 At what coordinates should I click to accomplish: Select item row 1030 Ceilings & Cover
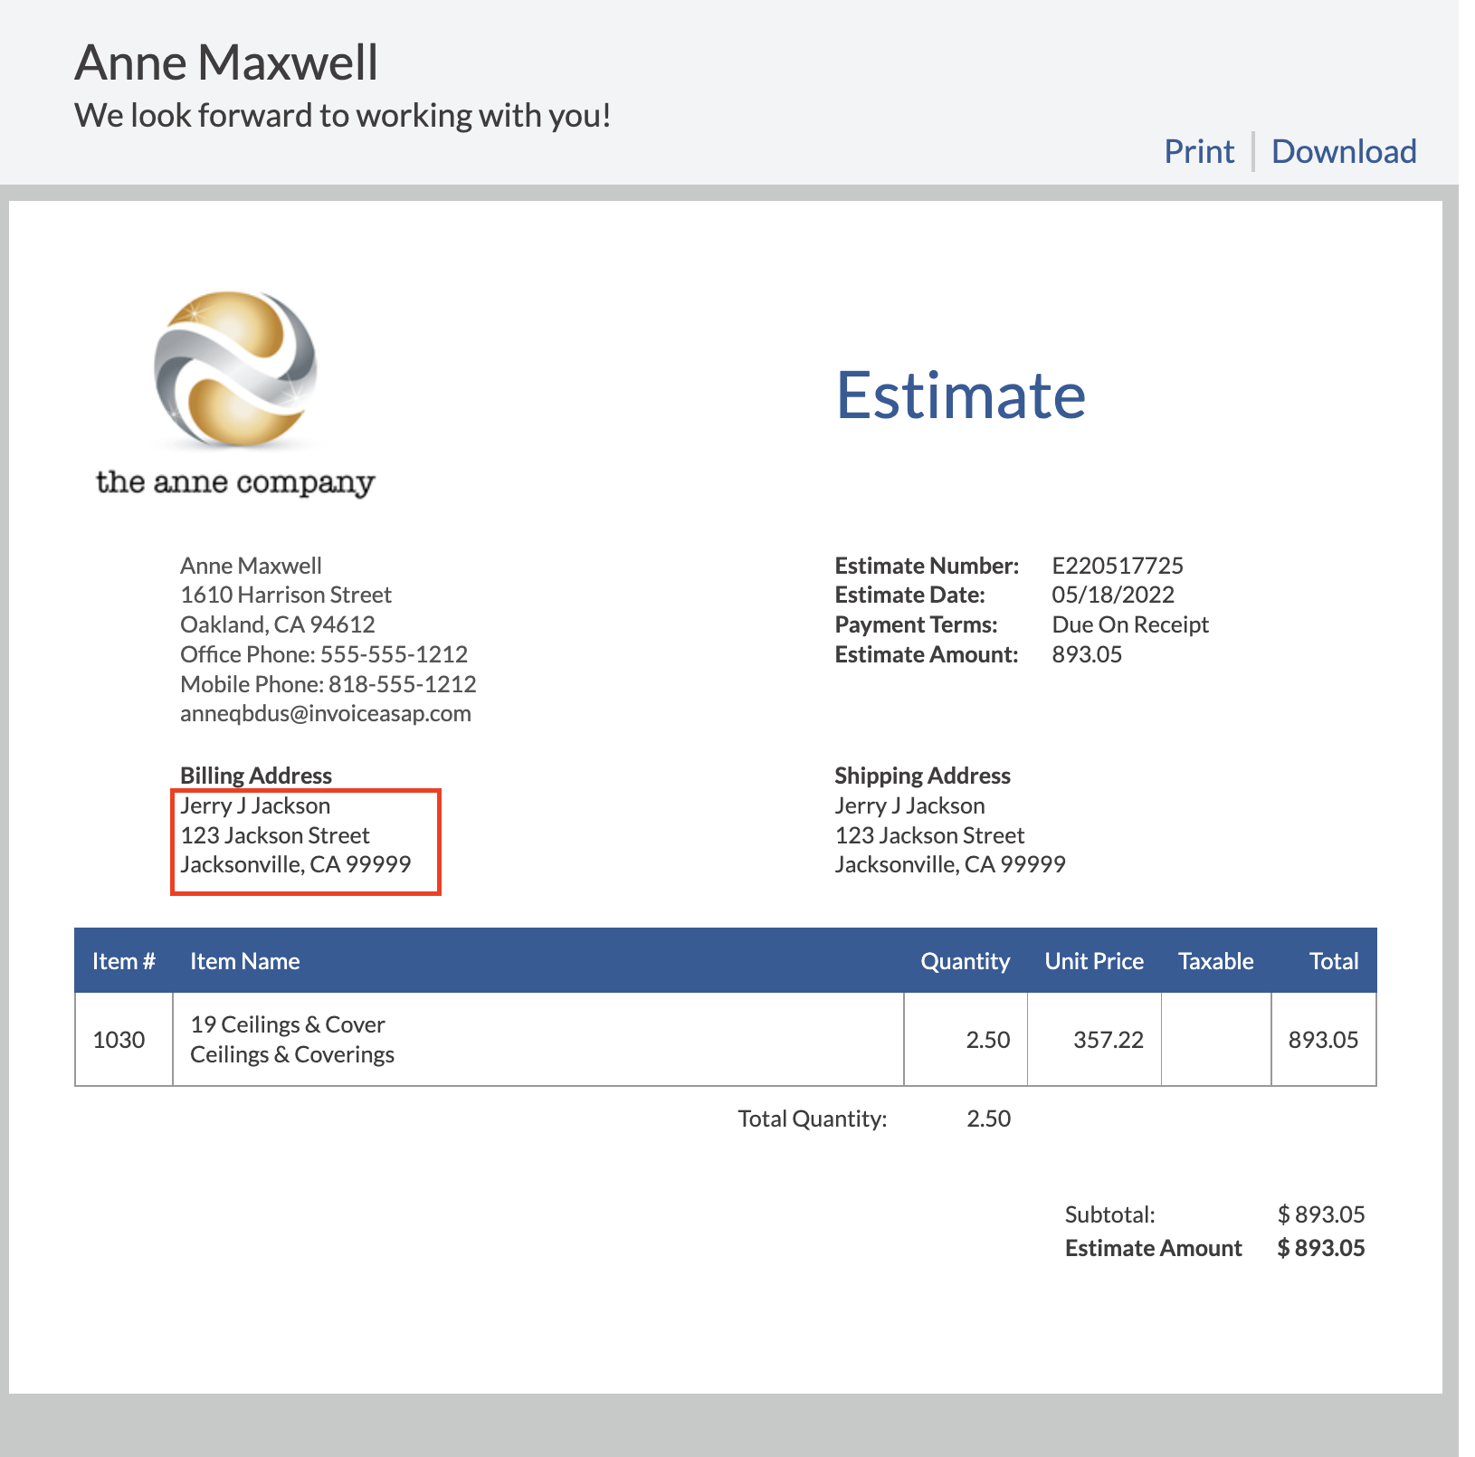tap(362, 1039)
